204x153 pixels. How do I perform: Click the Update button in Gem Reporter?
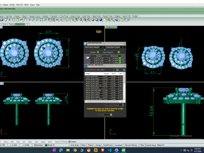[94, 52]
